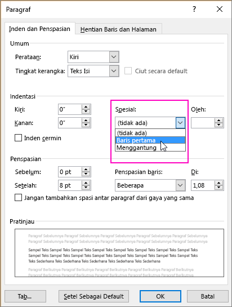Image resolution: width=232 pixels, height=307 pixels.
Task: Enable the Inden cermin checkbox
Action: (18, 138)
